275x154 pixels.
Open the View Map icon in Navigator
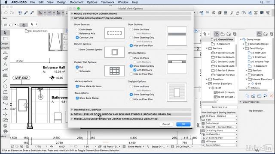click(223, 34)
